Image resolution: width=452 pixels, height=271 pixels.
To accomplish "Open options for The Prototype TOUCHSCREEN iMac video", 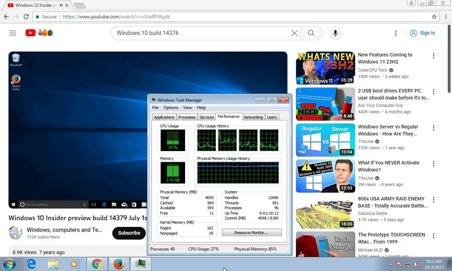I will coord(434,236).
